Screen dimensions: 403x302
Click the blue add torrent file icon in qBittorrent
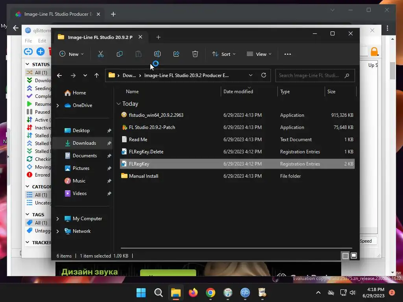(x=41, y=52)
